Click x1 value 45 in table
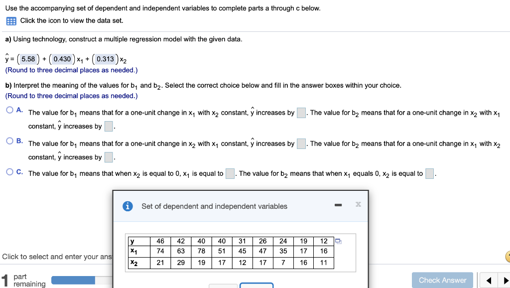This screenshot has height=288, width=510. coord(243,251)
